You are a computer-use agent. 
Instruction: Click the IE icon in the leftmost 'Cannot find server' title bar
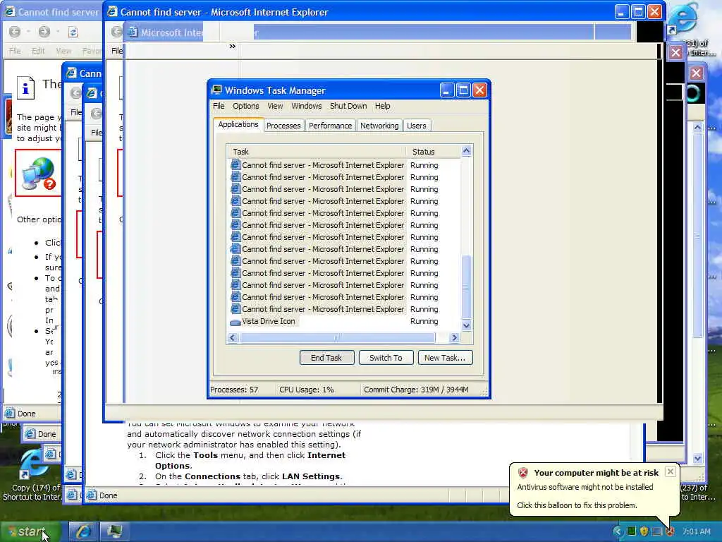[10, 11]
